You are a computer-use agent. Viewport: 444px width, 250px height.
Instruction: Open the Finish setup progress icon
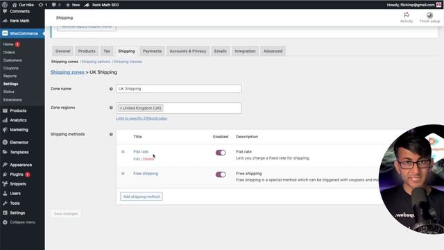click(429, 15)
